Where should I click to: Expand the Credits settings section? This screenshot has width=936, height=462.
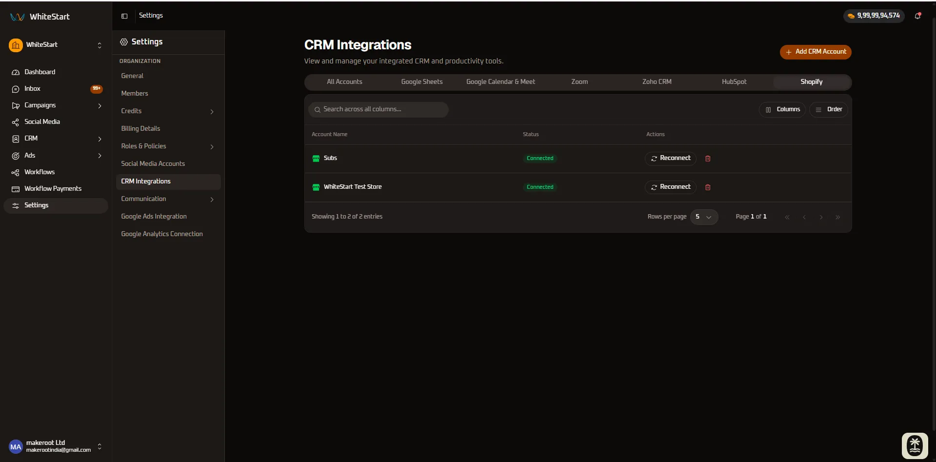pos(168,111)
